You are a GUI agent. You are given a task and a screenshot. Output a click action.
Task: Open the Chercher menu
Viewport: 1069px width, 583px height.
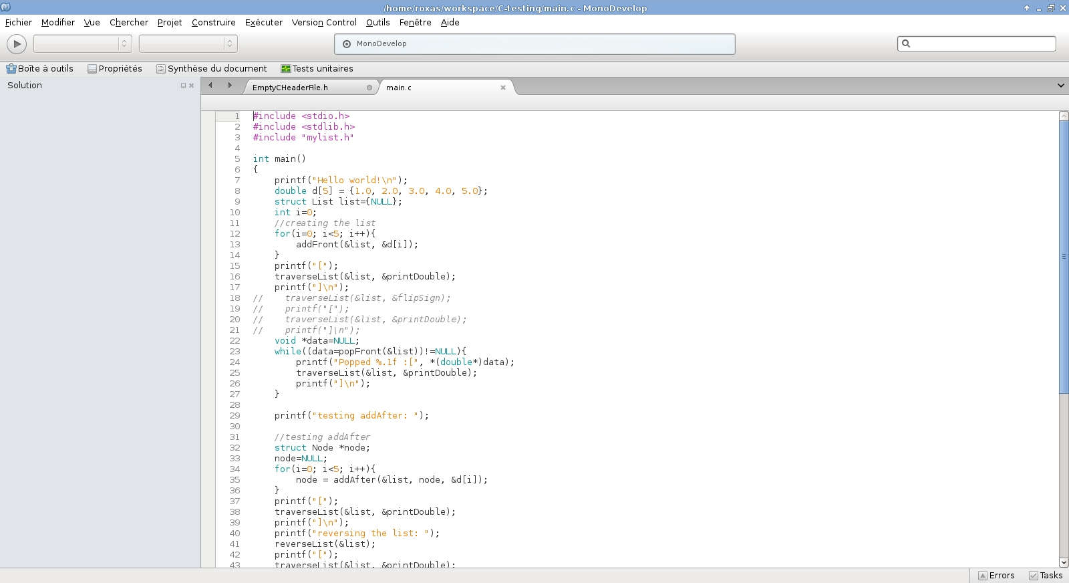tap(129, 22)
